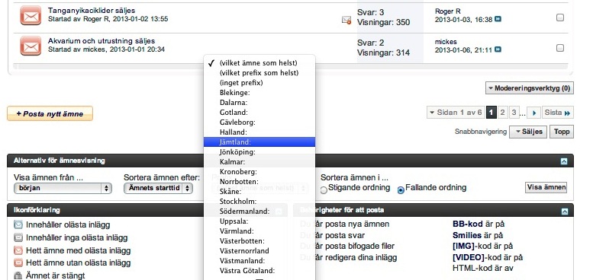Select Gävleborg prefix in list
The image size is (593, 280).
[x=259, y=122]
